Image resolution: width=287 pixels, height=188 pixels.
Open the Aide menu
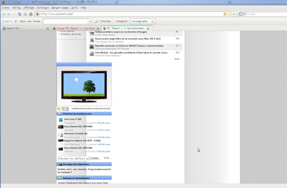(x=83, y=8)
